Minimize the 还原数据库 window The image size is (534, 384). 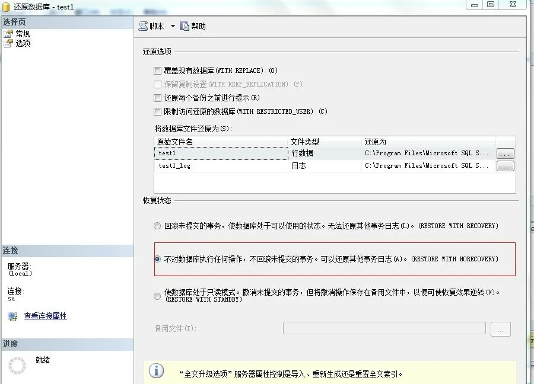(475, 5)
